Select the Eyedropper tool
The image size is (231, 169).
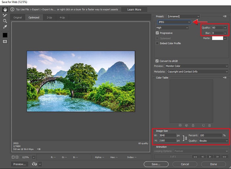click(5, 27)
